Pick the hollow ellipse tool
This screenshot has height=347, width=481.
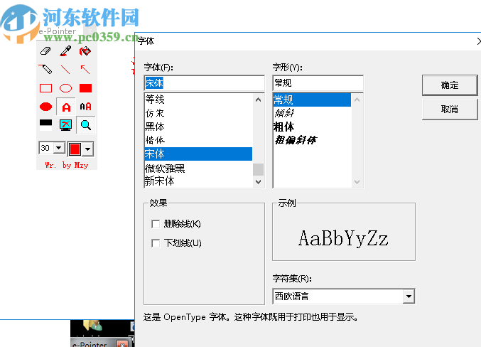coord(65,88)
